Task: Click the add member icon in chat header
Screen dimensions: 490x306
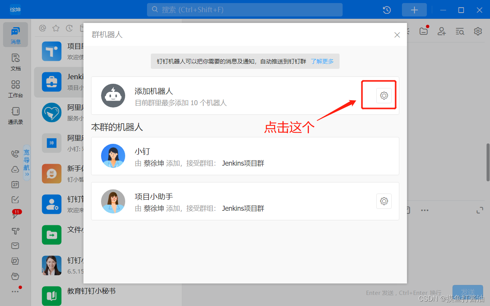Action: click(442, 31)
